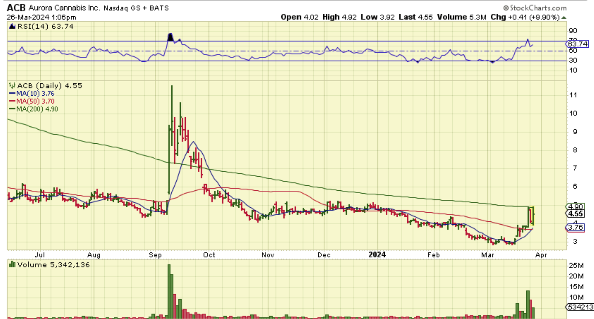Click the 10 label on the price axis
Viewport: 594px width, 319px height.
(573, 113)
